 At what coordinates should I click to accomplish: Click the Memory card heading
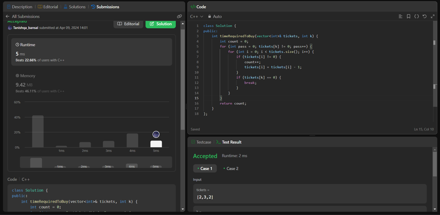tap(26, 76)
